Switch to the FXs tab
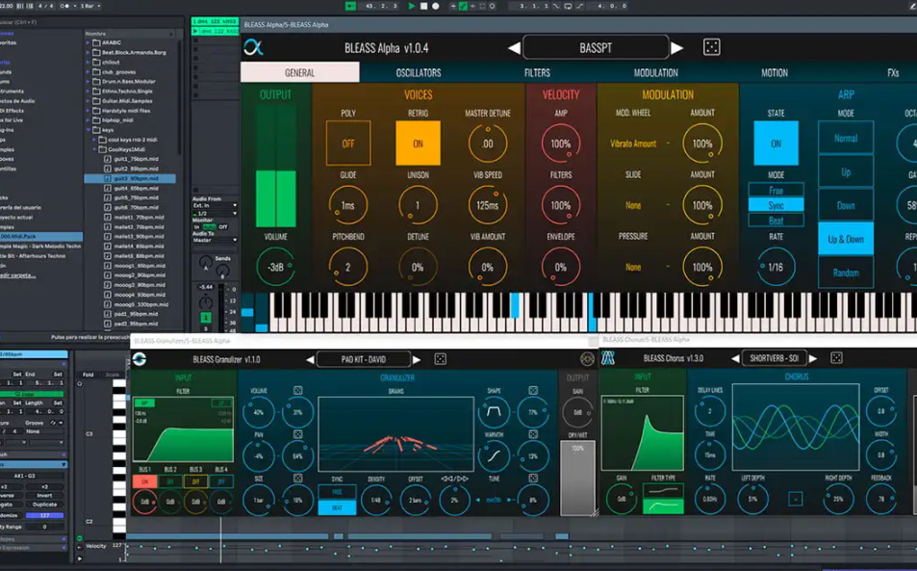The image size is (917, 571). (893, 72)
